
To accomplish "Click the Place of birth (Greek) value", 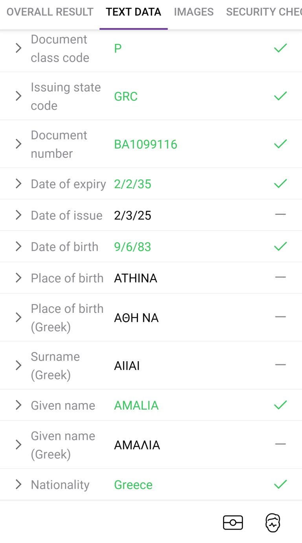I will click(x=136, y=318).
